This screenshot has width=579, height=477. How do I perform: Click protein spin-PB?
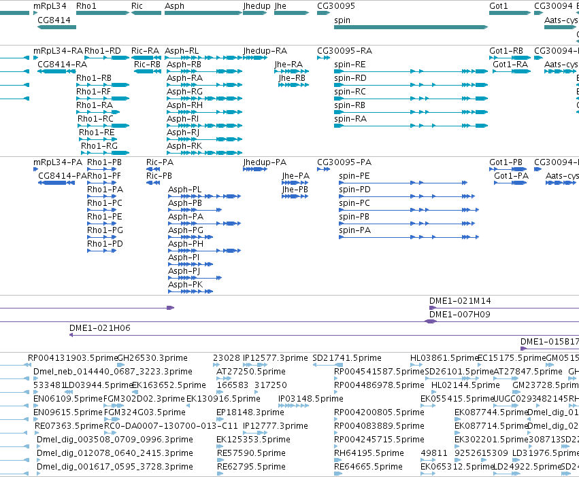coord(407,223)
